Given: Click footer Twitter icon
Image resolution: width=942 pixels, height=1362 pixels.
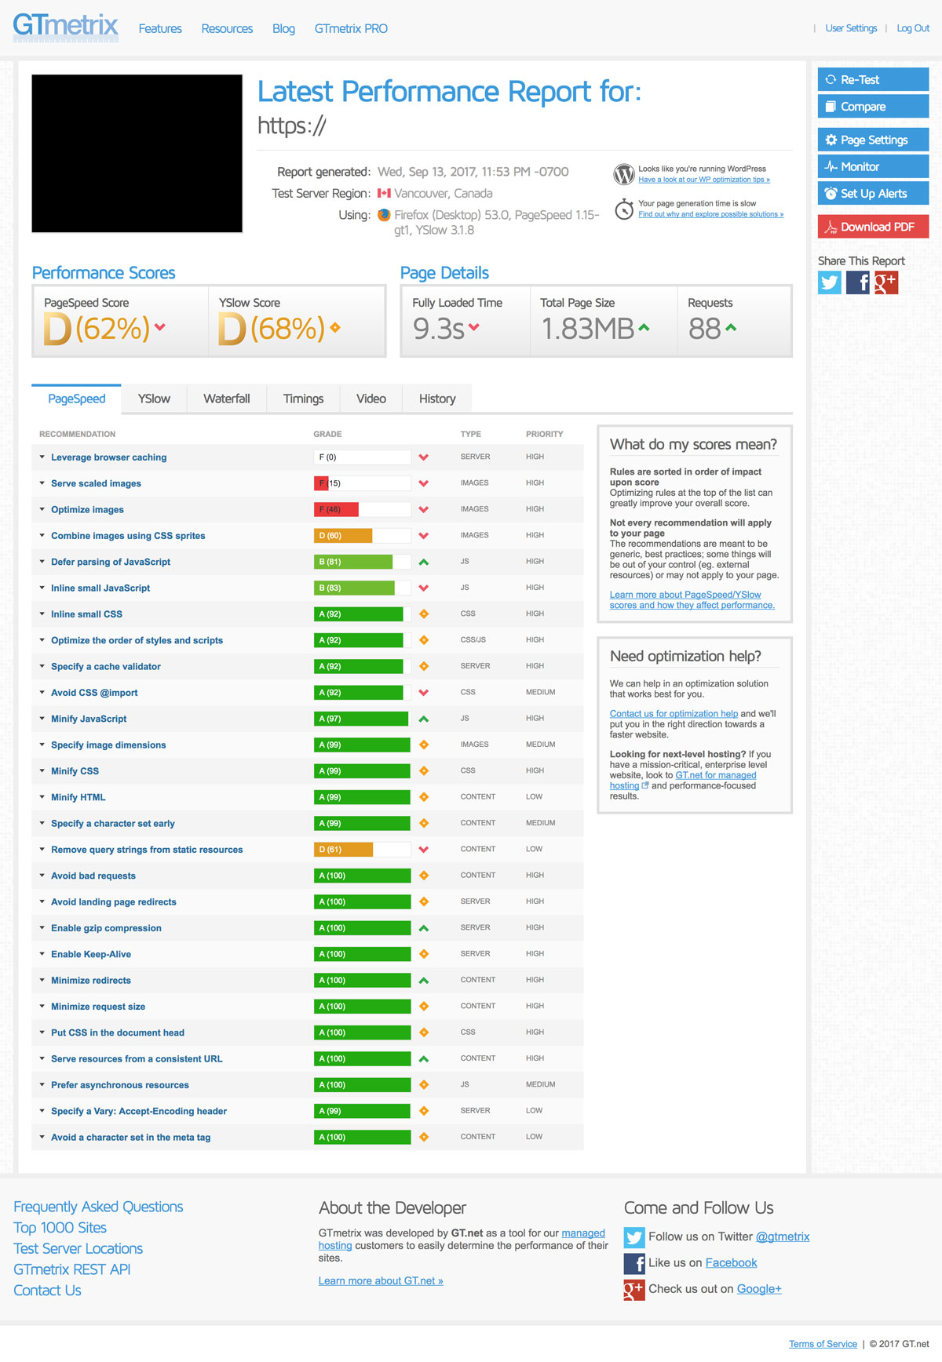Looking at the screenshot, I should pos(634,1237).
